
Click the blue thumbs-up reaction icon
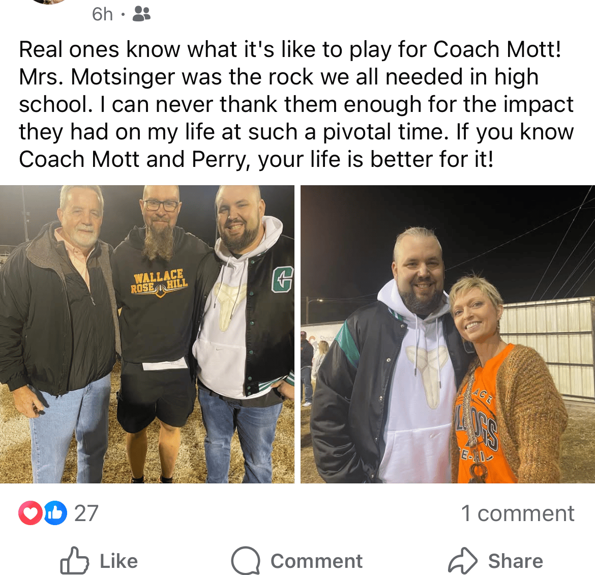tap(55, 513)
